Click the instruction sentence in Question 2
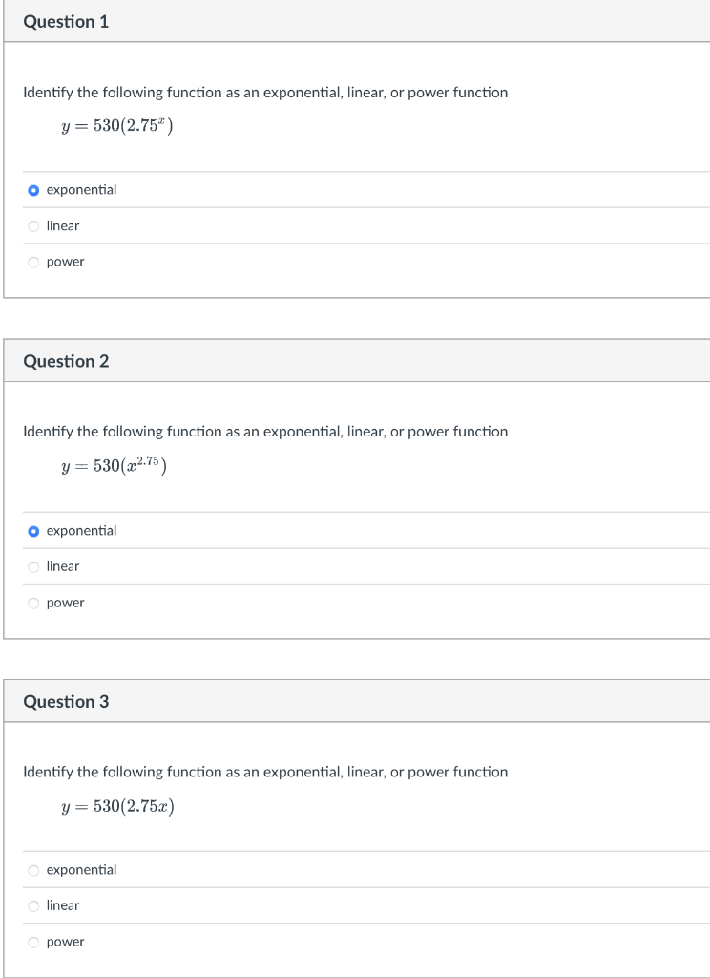The height and width of the screenshot is (978, 710). click(x=265, y=432)
